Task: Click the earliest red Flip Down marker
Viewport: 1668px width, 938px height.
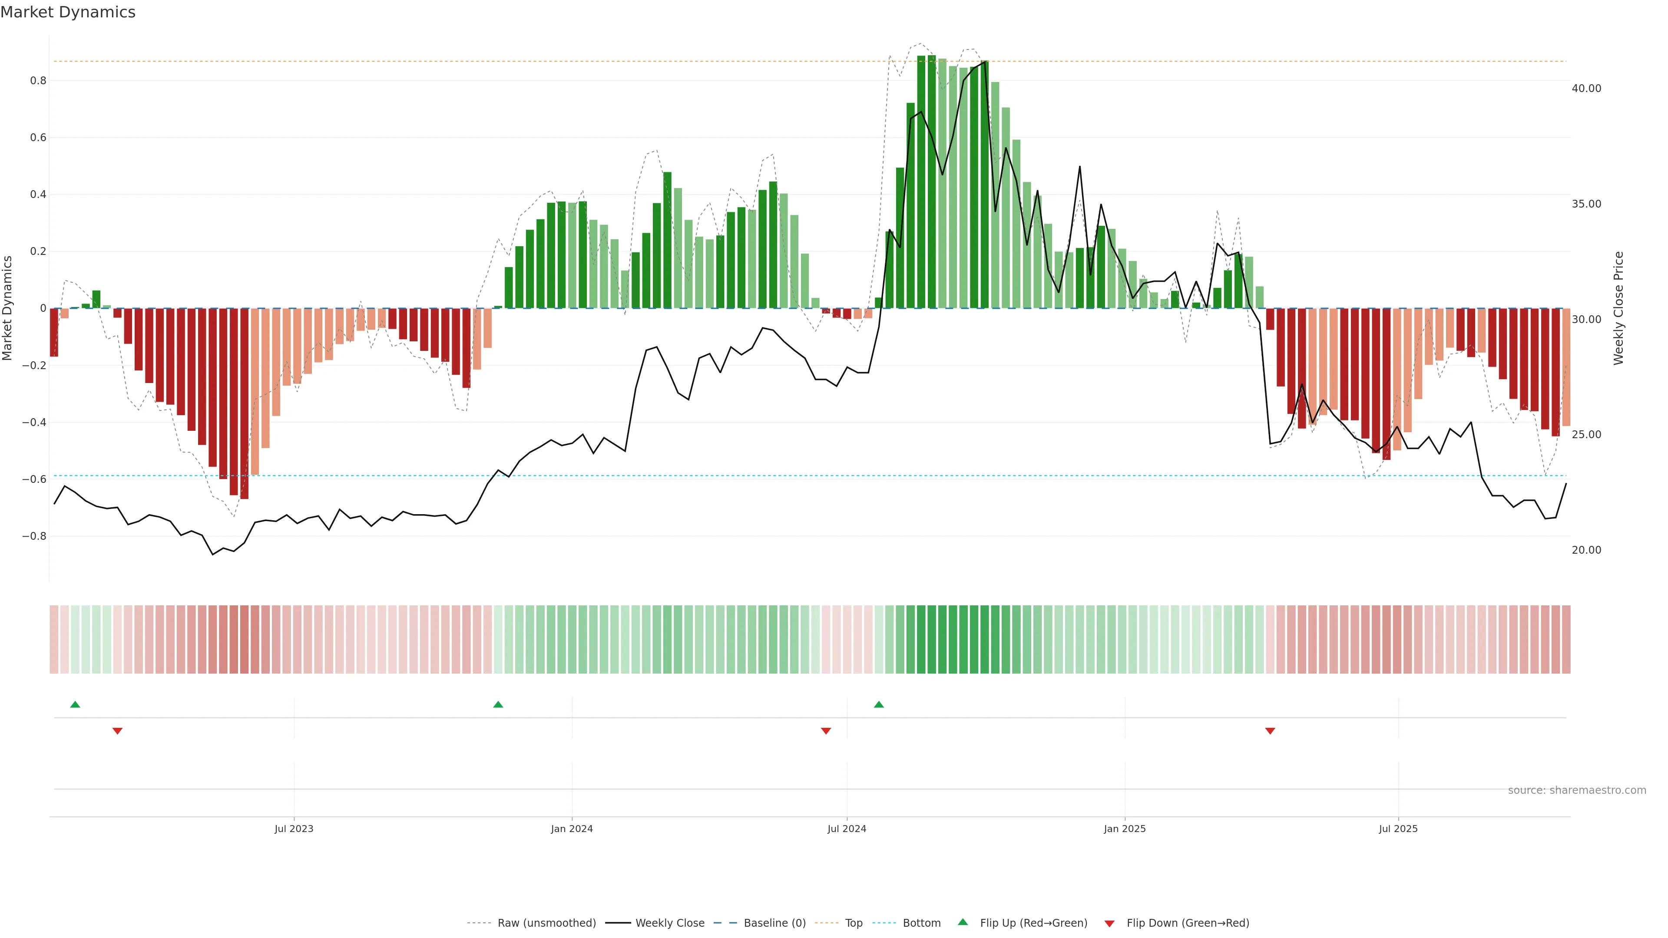Action: point(117,731)
